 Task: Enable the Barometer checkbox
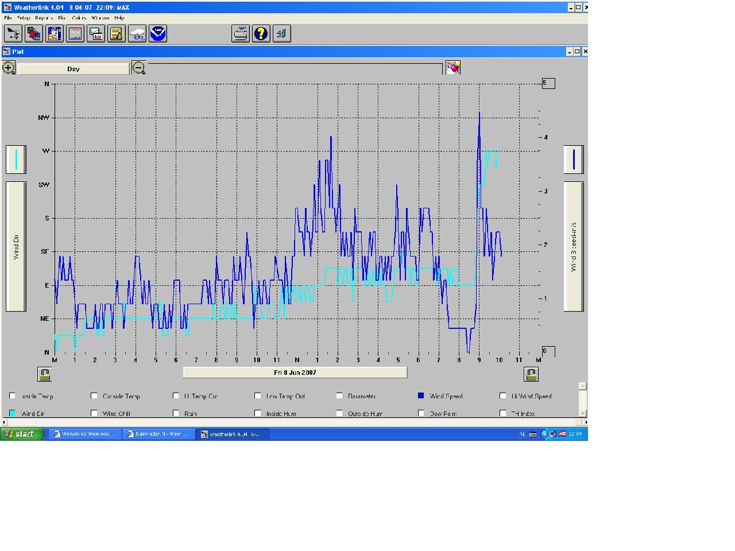(x=339, y=395)
